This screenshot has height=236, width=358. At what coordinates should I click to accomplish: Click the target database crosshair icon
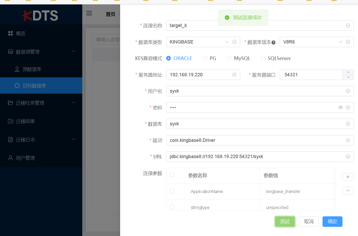click(x=17, y=85)
